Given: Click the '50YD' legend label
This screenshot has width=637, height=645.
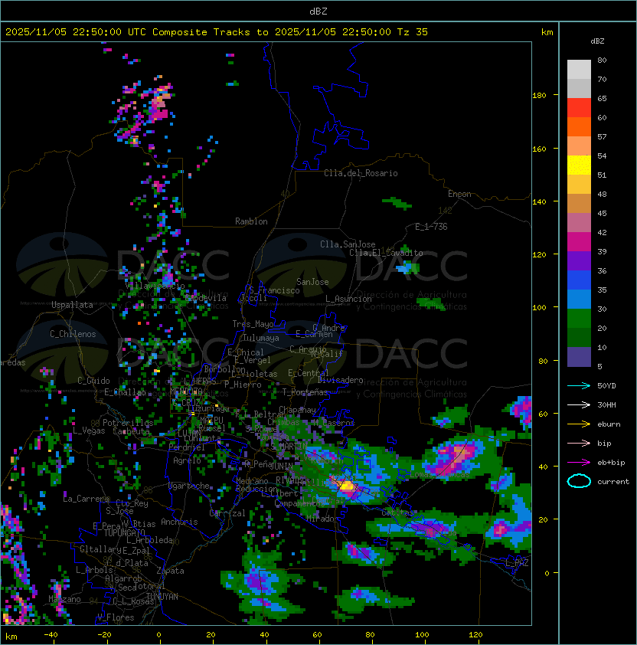Looking at the screenshot, I should (x=606, y=386).
